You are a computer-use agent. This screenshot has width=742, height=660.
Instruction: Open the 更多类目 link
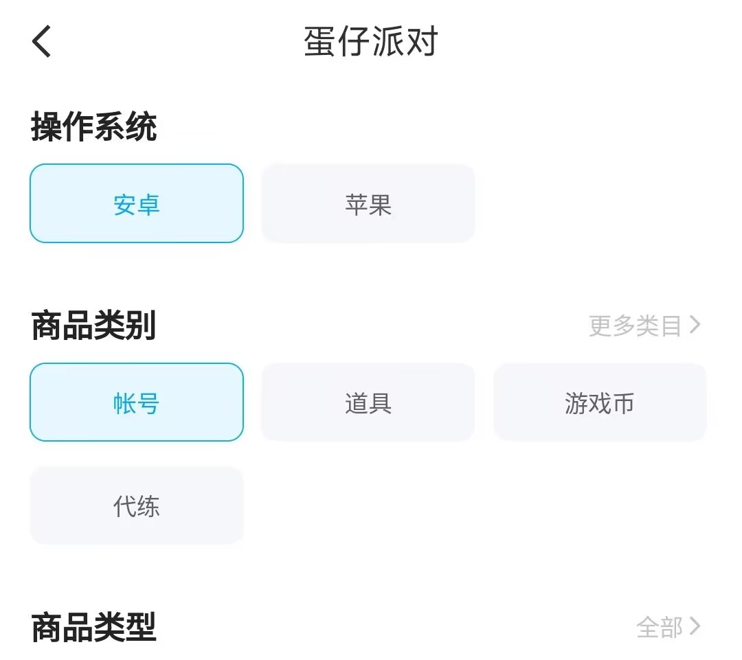(x=636, y=326)
